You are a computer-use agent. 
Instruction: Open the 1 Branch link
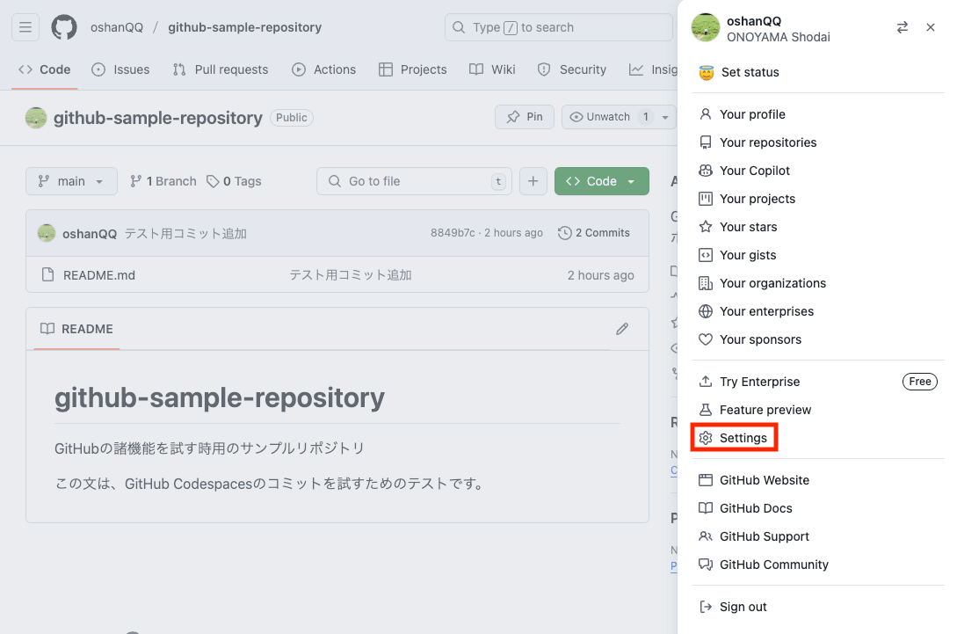(163, 181)
